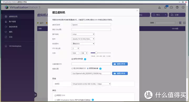
Task: Click the disk image path field Openwrt-x86 img
Action: (91, 73)
